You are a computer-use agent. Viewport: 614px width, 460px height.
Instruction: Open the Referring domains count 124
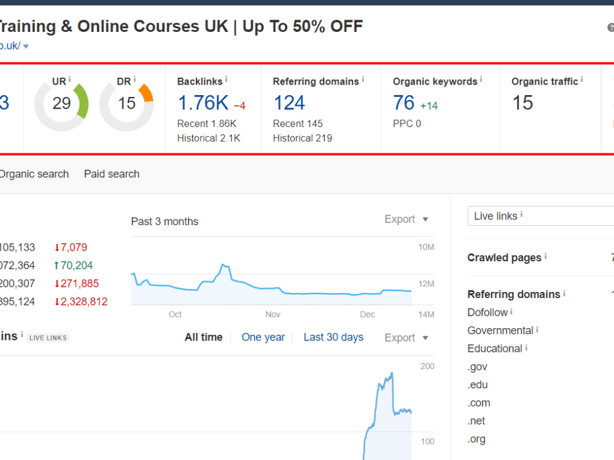tap(289, 103)
